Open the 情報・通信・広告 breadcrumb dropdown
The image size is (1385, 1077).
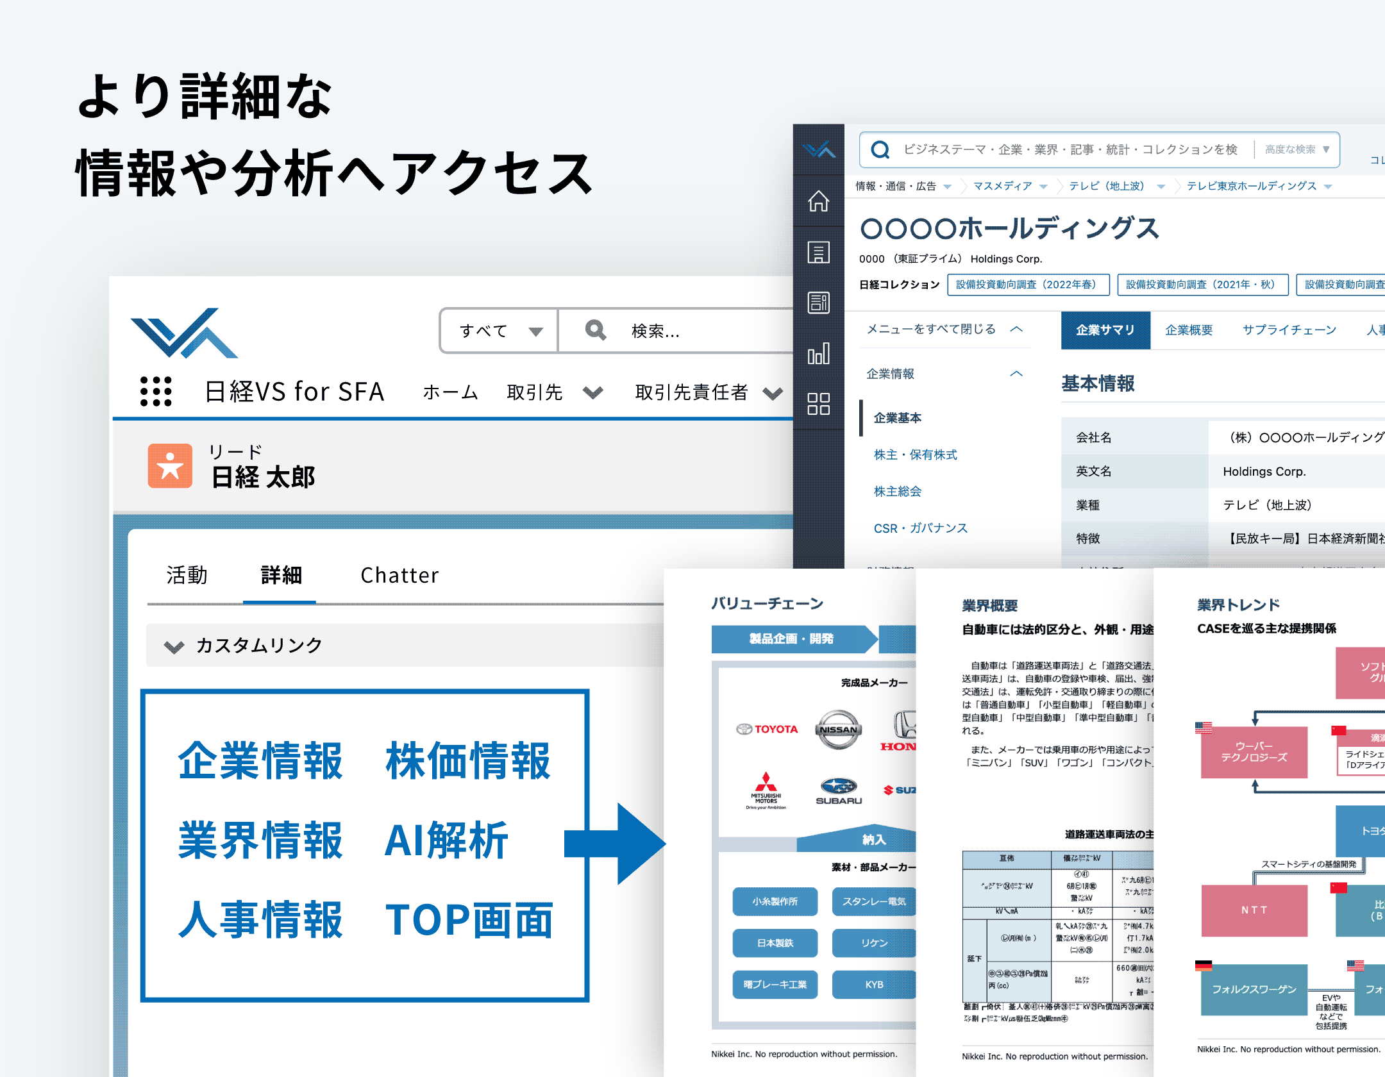947,187
